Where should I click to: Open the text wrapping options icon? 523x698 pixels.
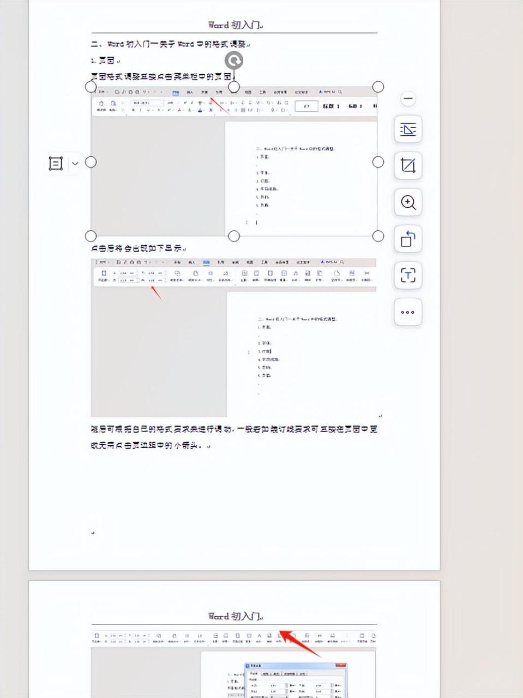click(x=408, y=129)
